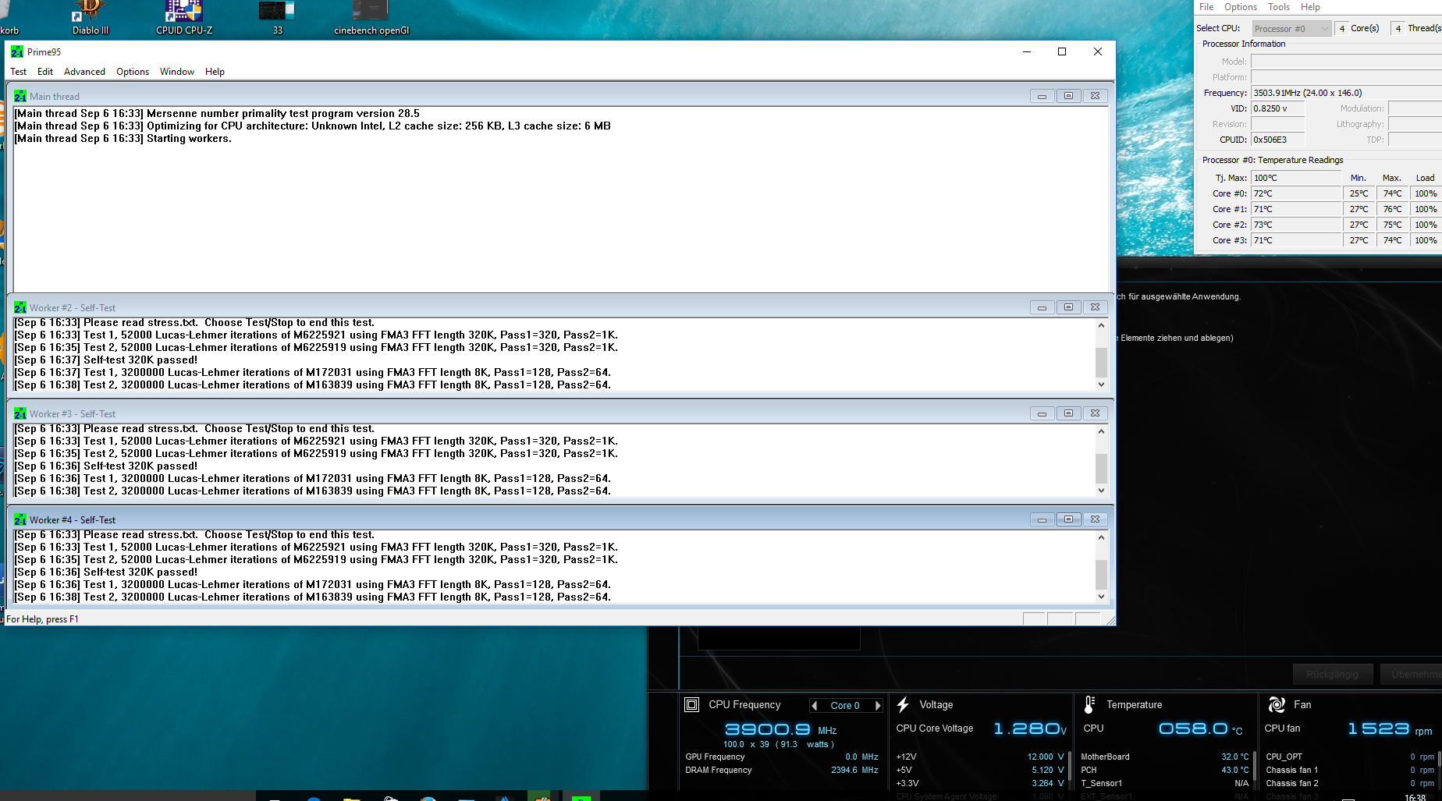
Task: Click the Worker #2 scrollbar thumb
Action: (1101, 363)
